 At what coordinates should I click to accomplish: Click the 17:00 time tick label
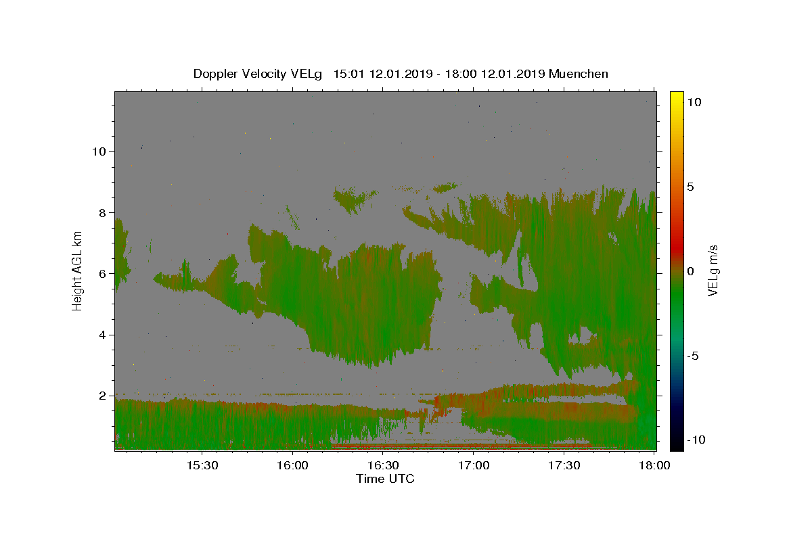pos(474,465)
